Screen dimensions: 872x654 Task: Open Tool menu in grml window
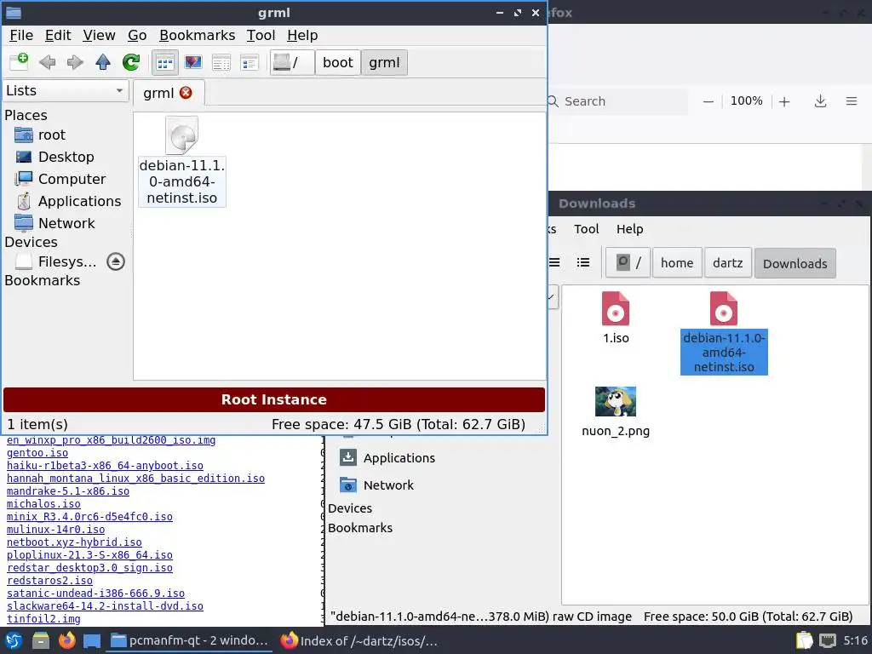pyautogui.click(x=261, y=35)
